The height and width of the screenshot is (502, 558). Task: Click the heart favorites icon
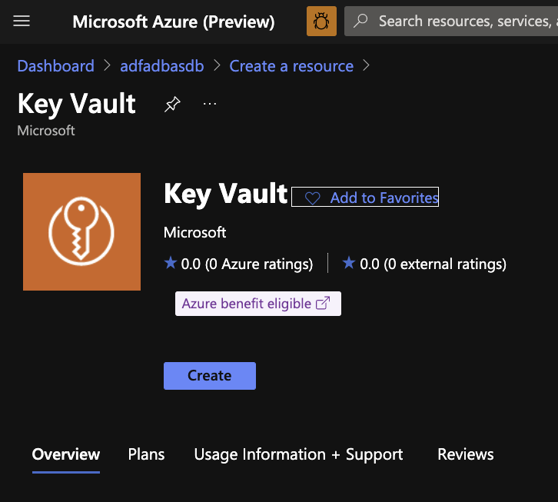[x=313, y=198]
